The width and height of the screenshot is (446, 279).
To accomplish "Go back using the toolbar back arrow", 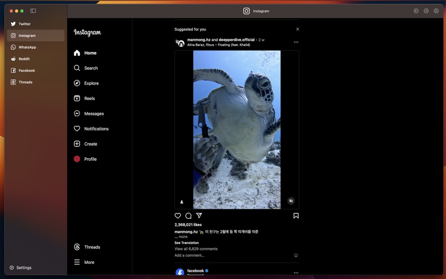I will [x=416, y=11].
